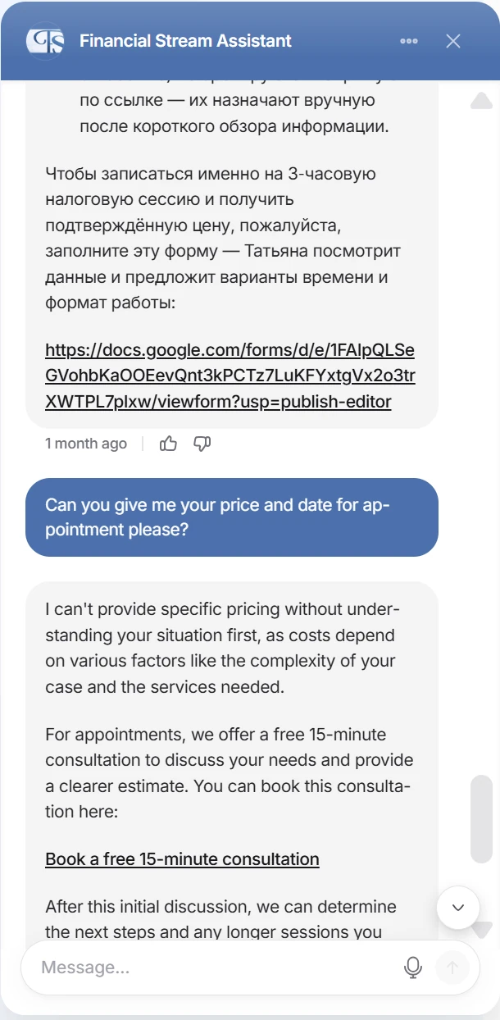Click the '1 month ago' timestamp
Screen dimensions: 500x1020
point(85,443)
